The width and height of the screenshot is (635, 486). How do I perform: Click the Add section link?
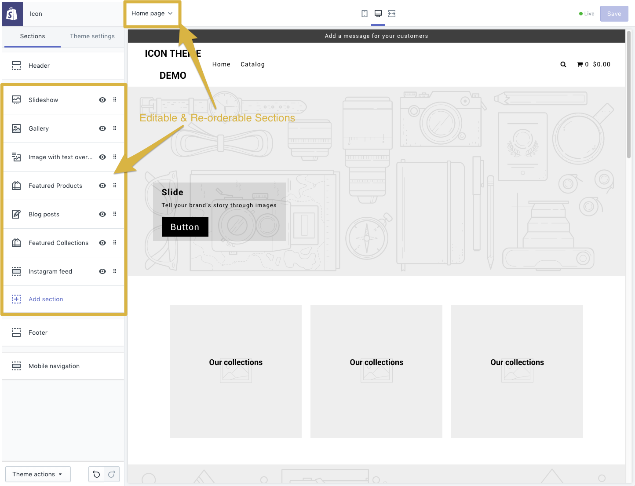(x=46, y=299)
